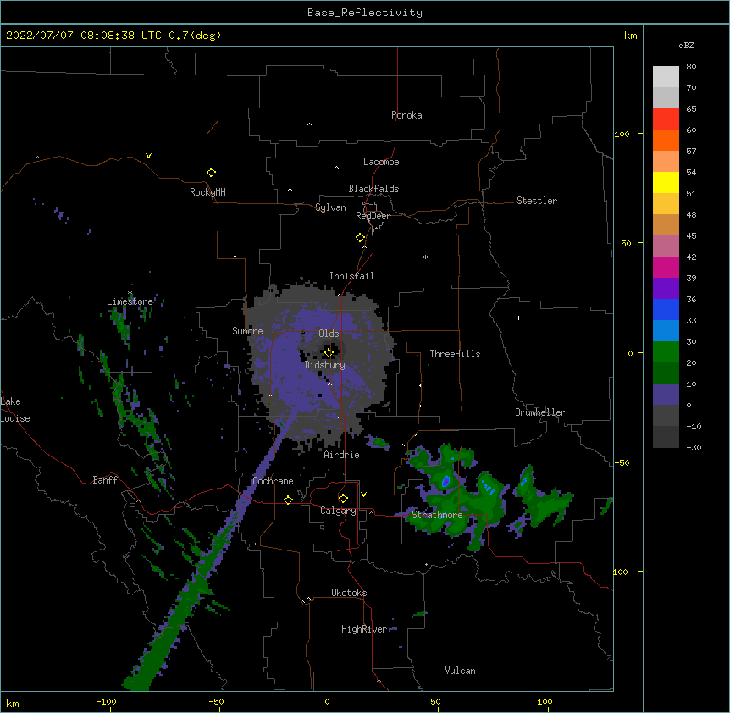Screen dimensions: 730x713
Task: Click the Lacombe city label
Action: [381, 162]
